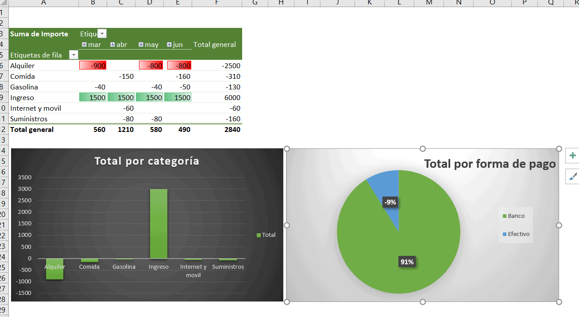Select the abr column total 1210
The width and height of the screenshot is (579, 317).
coord(121,129)
